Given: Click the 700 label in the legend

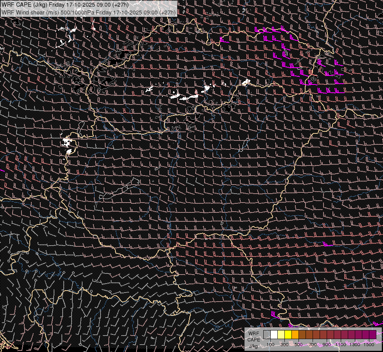Looking at the screenshot, I should (313, 345).
